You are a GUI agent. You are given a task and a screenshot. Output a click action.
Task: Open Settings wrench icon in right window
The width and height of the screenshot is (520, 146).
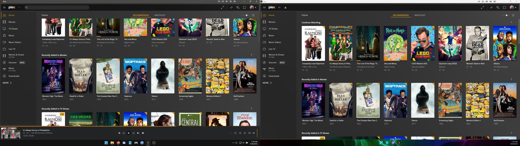tap(498, 8)
